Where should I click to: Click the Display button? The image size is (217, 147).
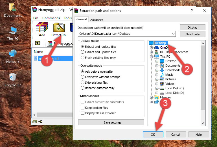(192, 27)
